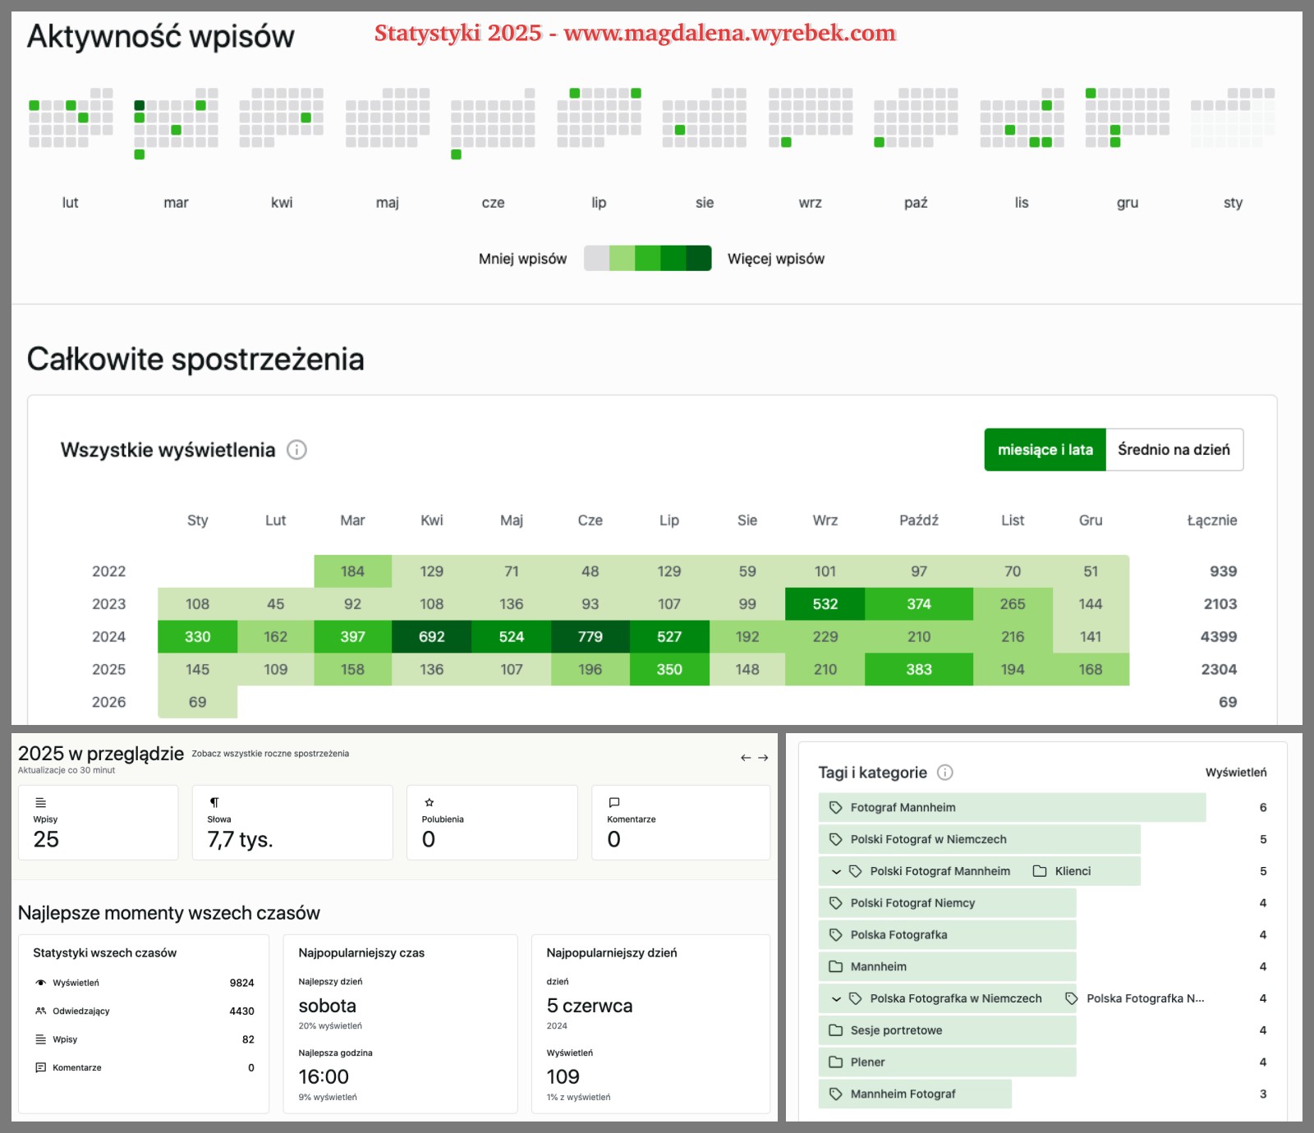
Task: Click the eye icon beside Wyświetleń
Action: point(40,983)
